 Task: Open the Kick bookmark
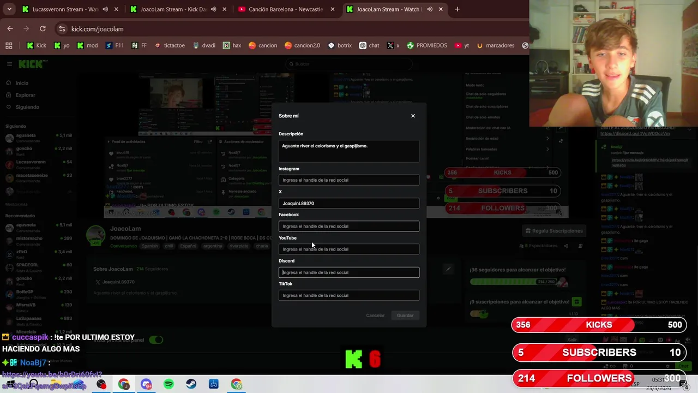pyautogui.click(x=36, y=46)
